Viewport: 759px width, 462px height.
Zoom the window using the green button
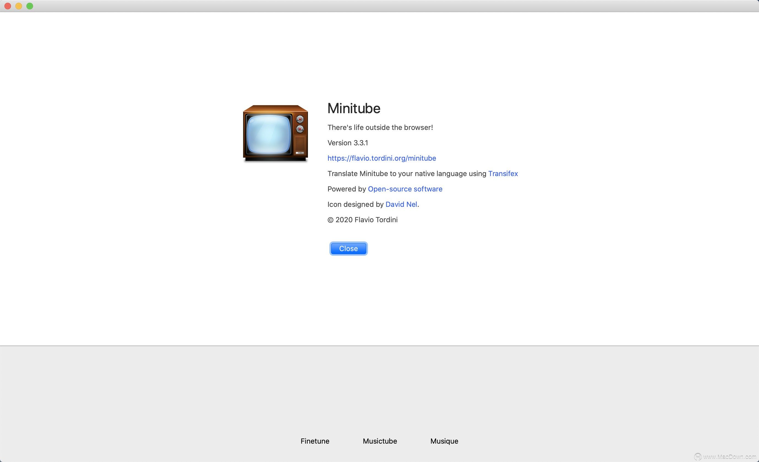coord(29,6)
